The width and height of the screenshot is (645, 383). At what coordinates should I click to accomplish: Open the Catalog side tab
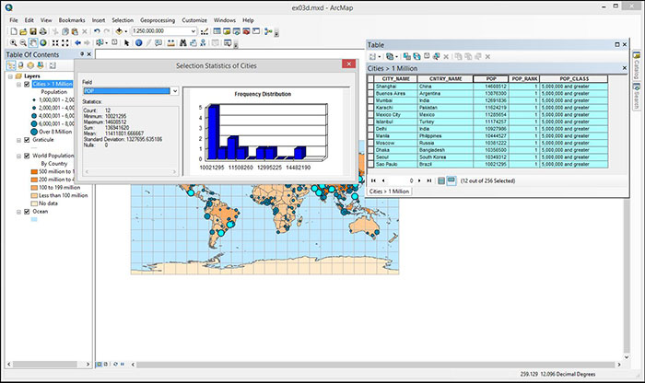tap(637, 65)
